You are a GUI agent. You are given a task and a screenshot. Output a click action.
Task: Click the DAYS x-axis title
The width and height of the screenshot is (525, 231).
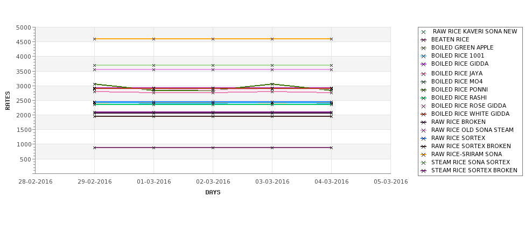[x=213, y=193]
